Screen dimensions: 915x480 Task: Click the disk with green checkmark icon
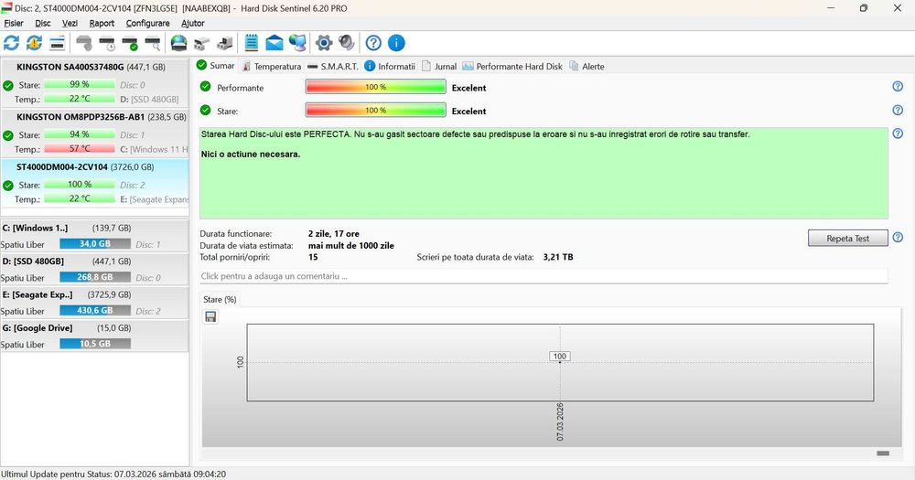[130, 43]
